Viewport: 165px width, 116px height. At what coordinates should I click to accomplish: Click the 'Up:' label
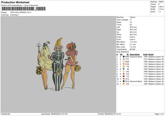pyautogui.click(x=118, y=32)
